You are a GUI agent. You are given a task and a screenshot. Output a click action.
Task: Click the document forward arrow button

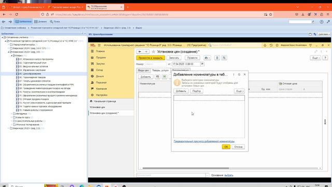coord(146,52)
